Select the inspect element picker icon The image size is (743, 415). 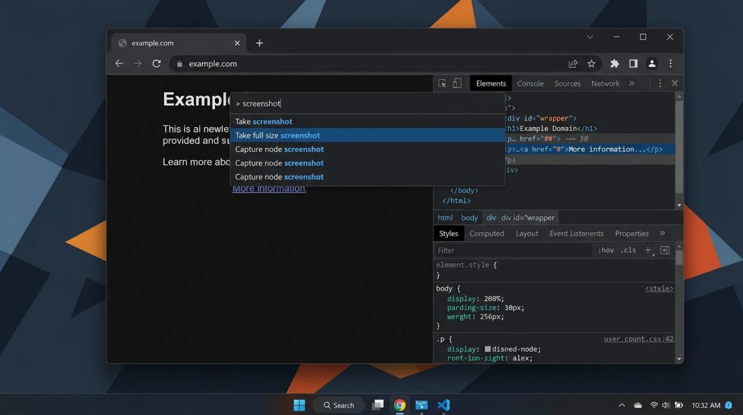click(x=442, y=84)
